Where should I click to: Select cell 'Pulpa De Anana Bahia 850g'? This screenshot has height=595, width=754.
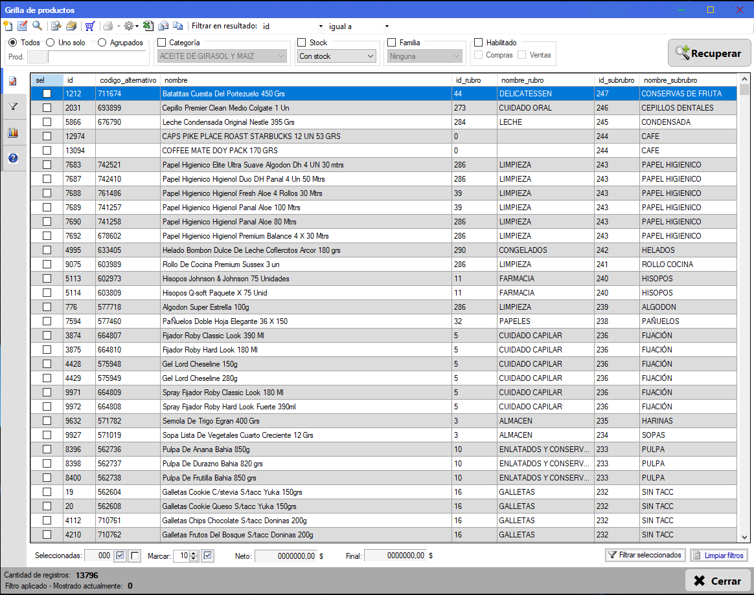click(306, 449)
